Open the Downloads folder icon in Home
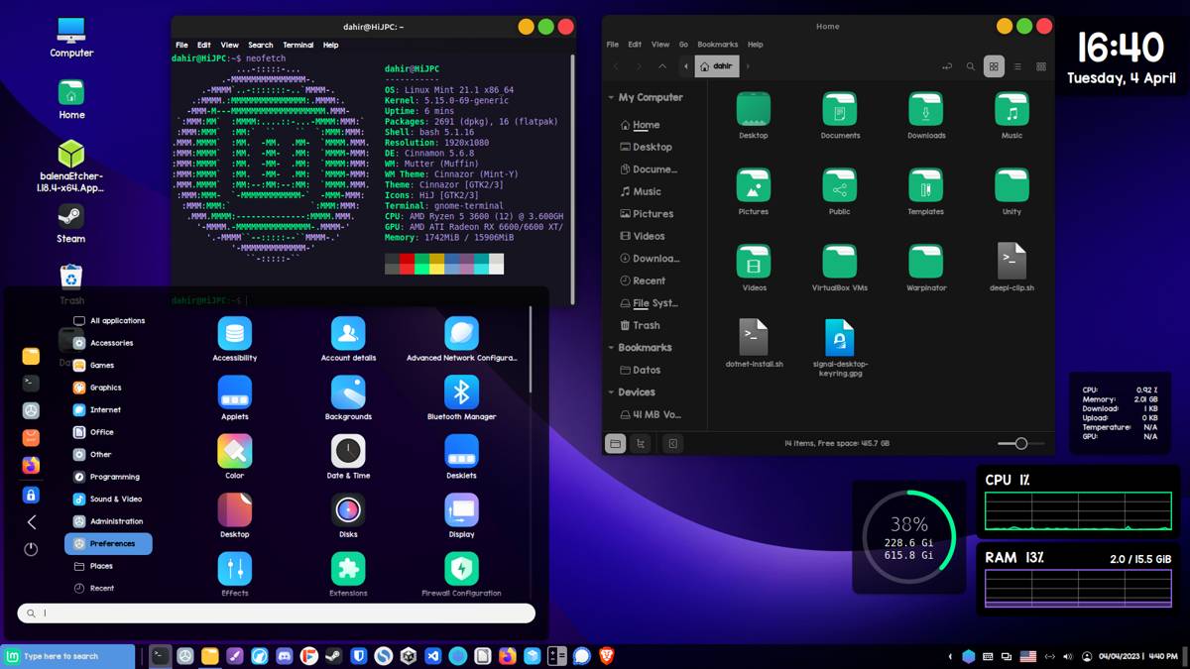 point(926,115)
